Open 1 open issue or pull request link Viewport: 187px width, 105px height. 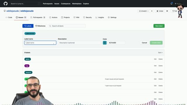[x=113, y=86]
